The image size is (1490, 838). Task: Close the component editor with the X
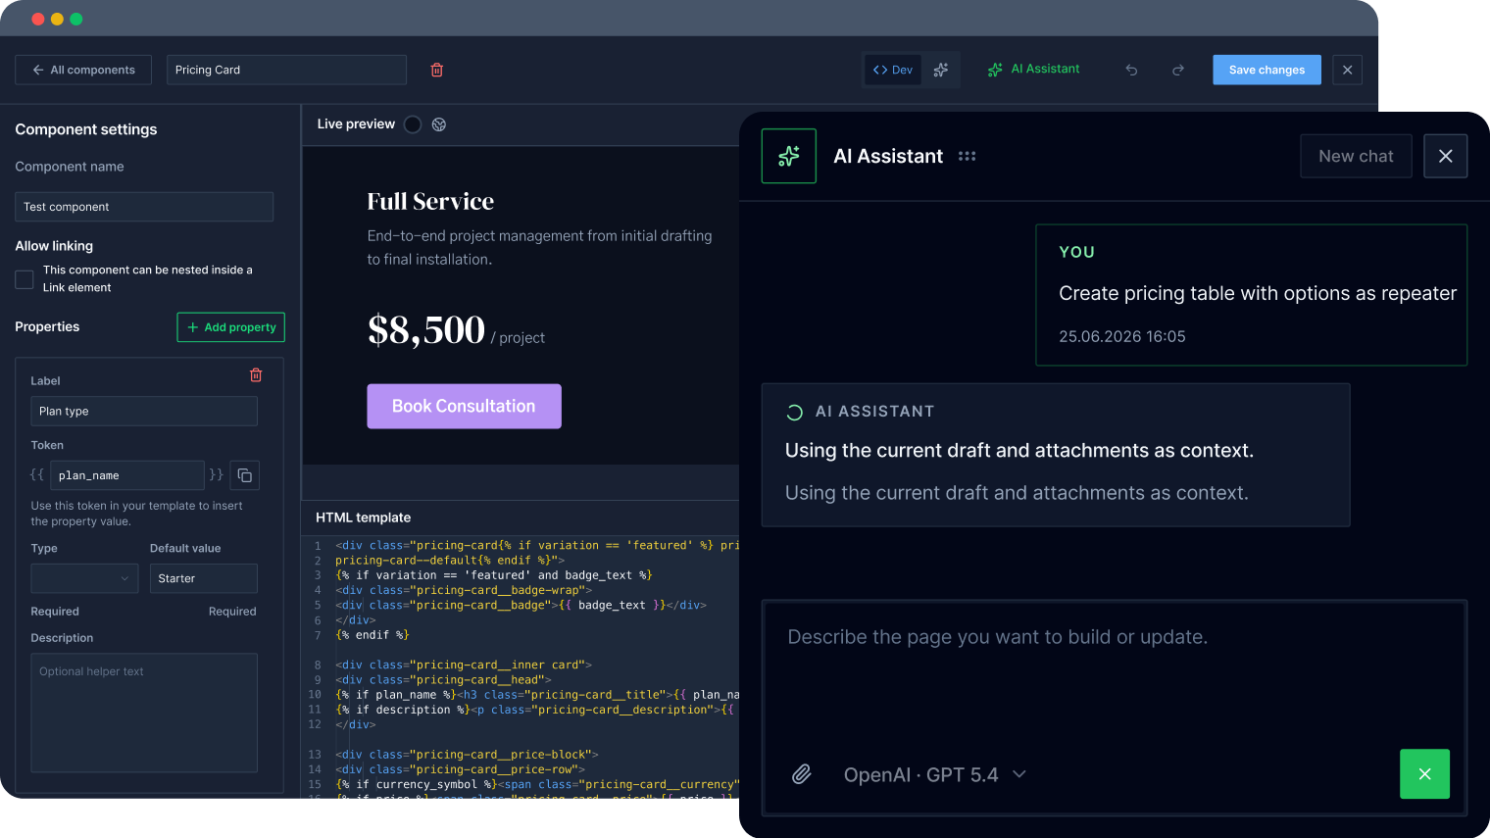coord(1347,70)
